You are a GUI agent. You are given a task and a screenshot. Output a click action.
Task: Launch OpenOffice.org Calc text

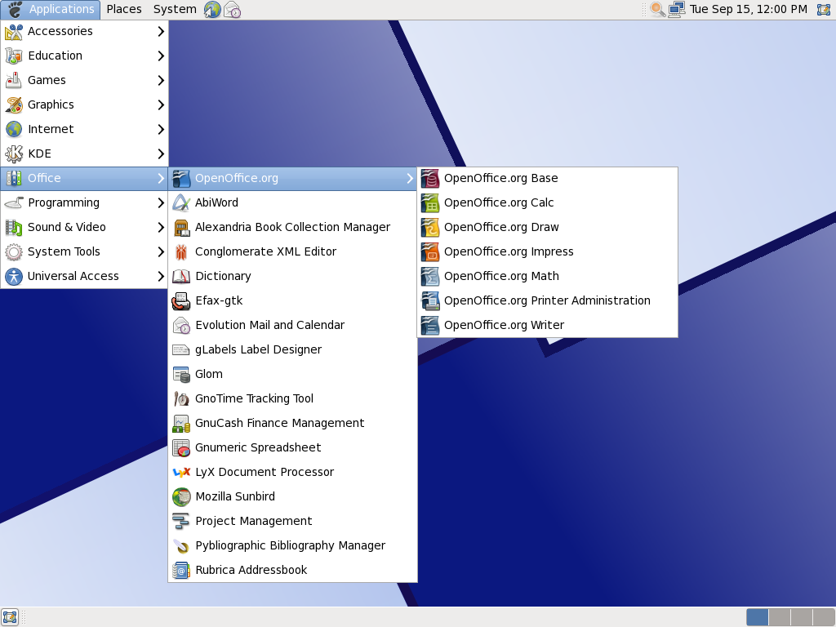[x=499, y=202]
